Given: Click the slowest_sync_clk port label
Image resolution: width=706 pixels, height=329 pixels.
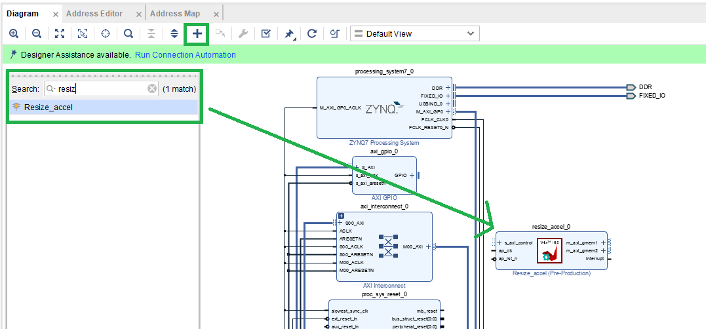Looking at the screenshot, I should click(x=350, y=311).
